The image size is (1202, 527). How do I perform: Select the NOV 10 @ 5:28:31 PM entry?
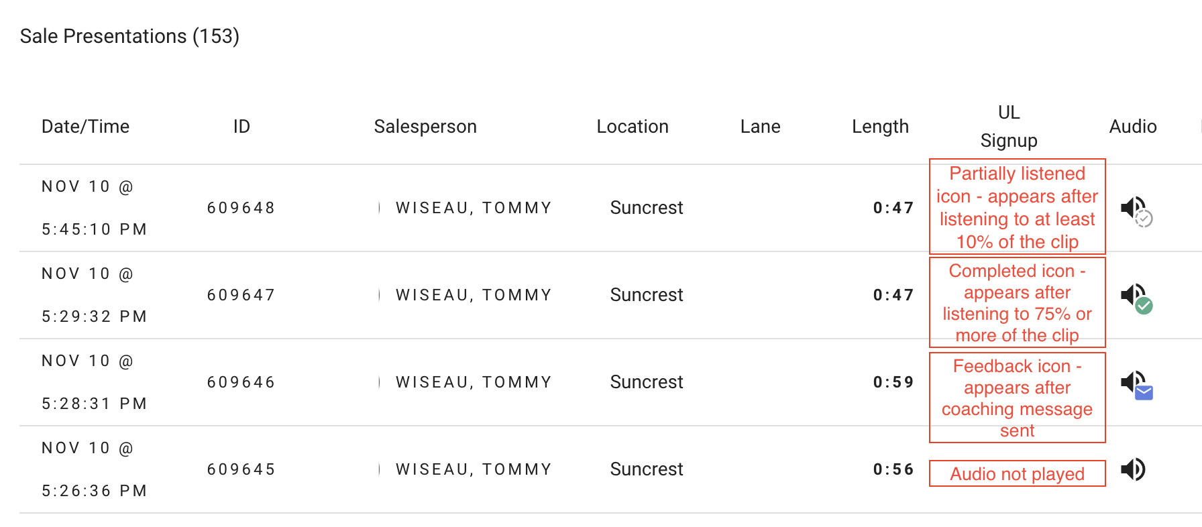[94, 382]
